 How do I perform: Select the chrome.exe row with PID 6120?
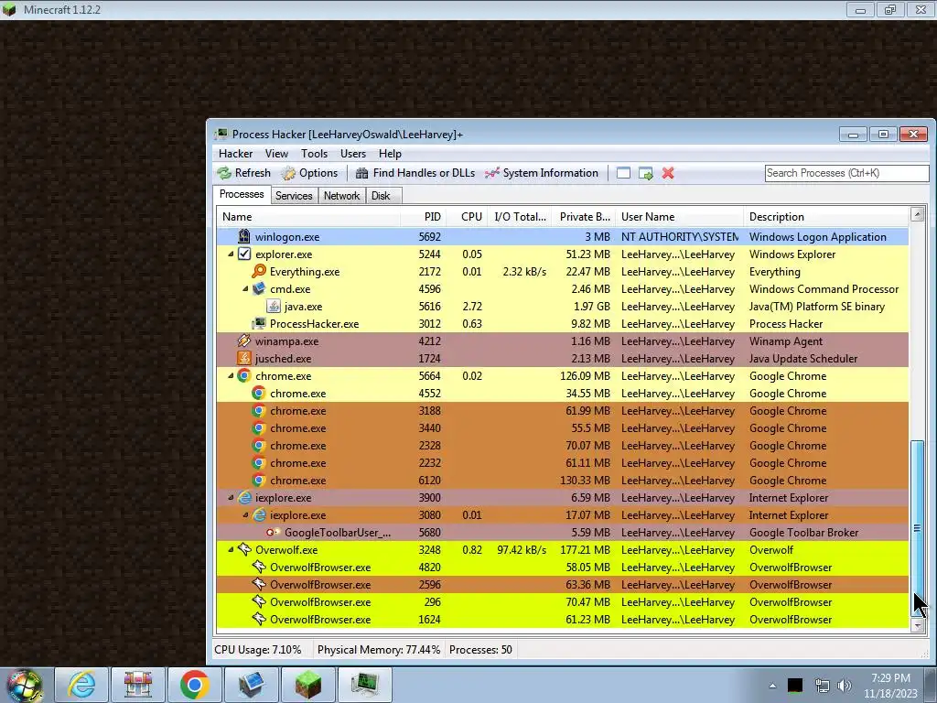coord(563,480)
